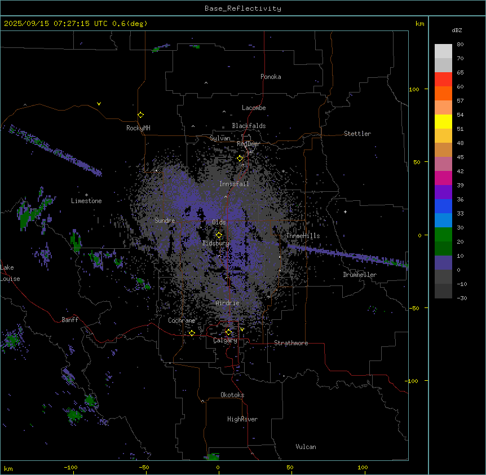This screenshot has width=486, height=475.
Task: Pick the yellow diamond marker between Olds and Didsbury
Action: [x=219, y=235]
